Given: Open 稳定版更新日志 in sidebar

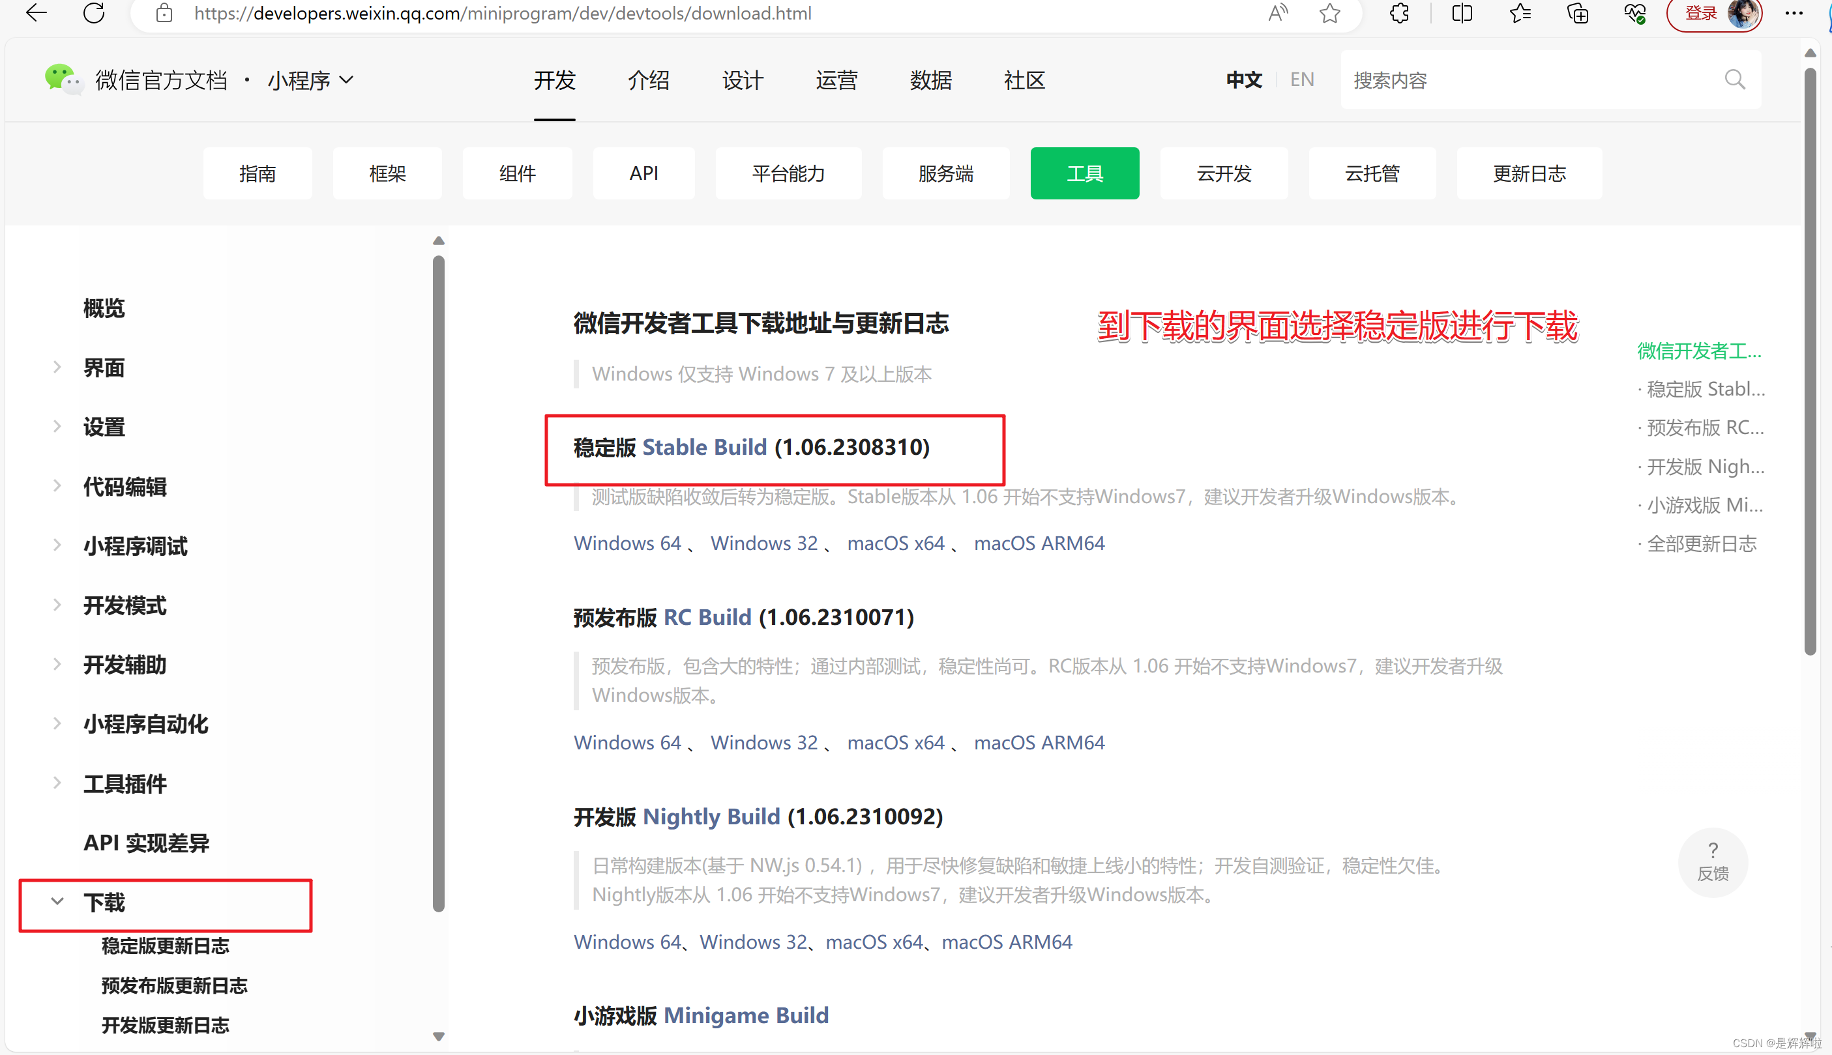Looking at the screenshot, I should pos(166,946).
